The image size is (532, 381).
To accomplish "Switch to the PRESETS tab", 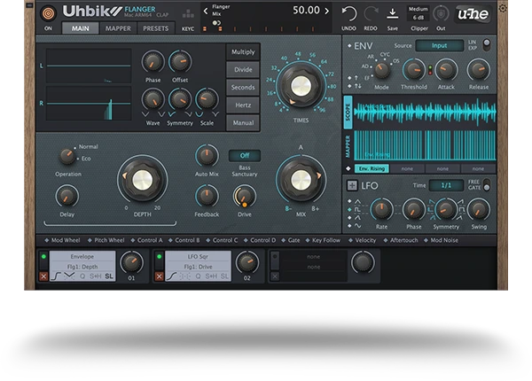I will pos(155,28).
